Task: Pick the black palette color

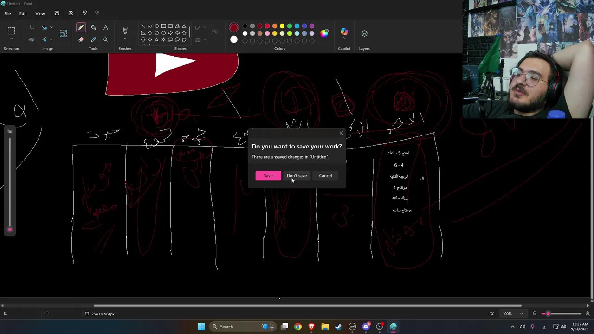Action: [245, 26]
